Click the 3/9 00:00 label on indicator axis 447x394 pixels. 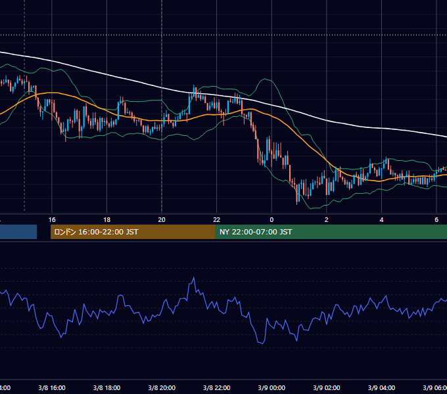tap(271, 387)
